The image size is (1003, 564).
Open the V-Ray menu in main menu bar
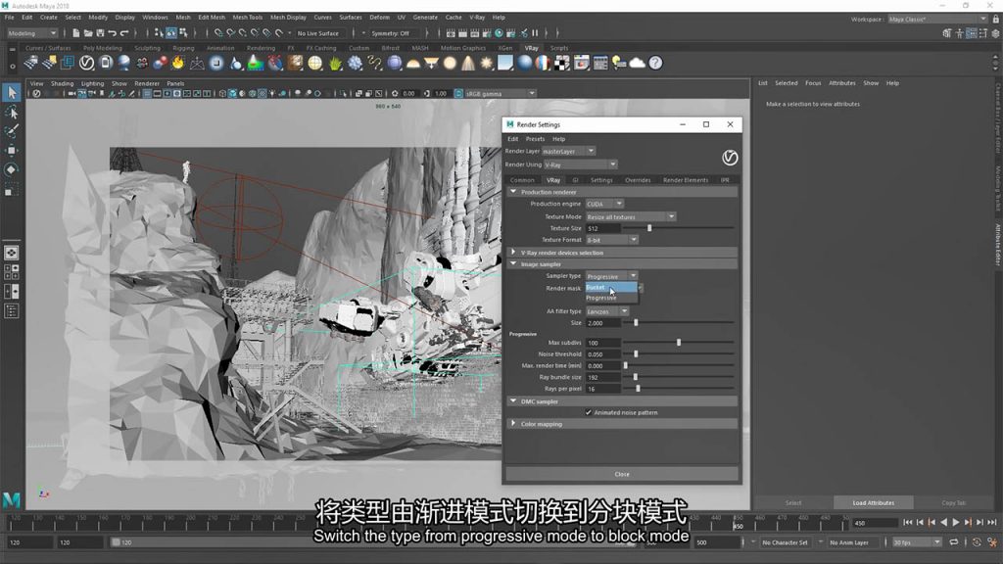(477, 18)
